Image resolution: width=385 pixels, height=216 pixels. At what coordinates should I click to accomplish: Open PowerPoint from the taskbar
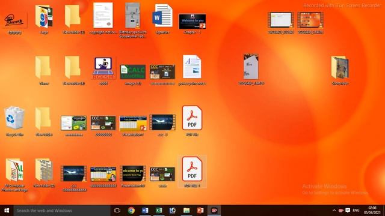(x=200, y=211)
